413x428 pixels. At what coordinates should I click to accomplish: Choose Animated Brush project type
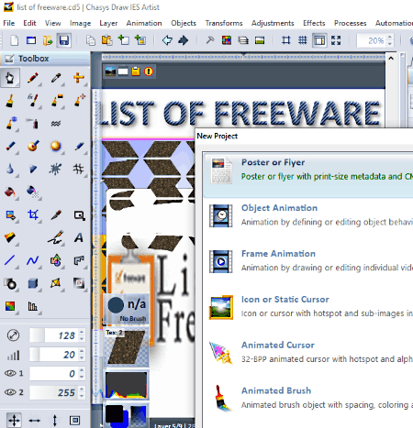point(308,399)
